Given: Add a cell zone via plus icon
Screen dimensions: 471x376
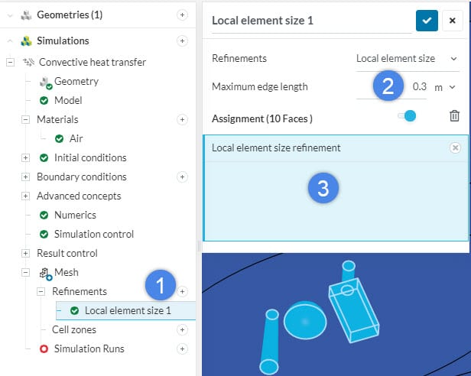Looking at the screenshot, I should (182, 329).
